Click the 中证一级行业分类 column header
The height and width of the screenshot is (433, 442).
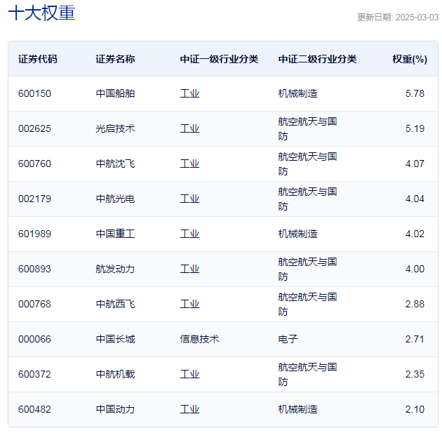coord(219,59)
